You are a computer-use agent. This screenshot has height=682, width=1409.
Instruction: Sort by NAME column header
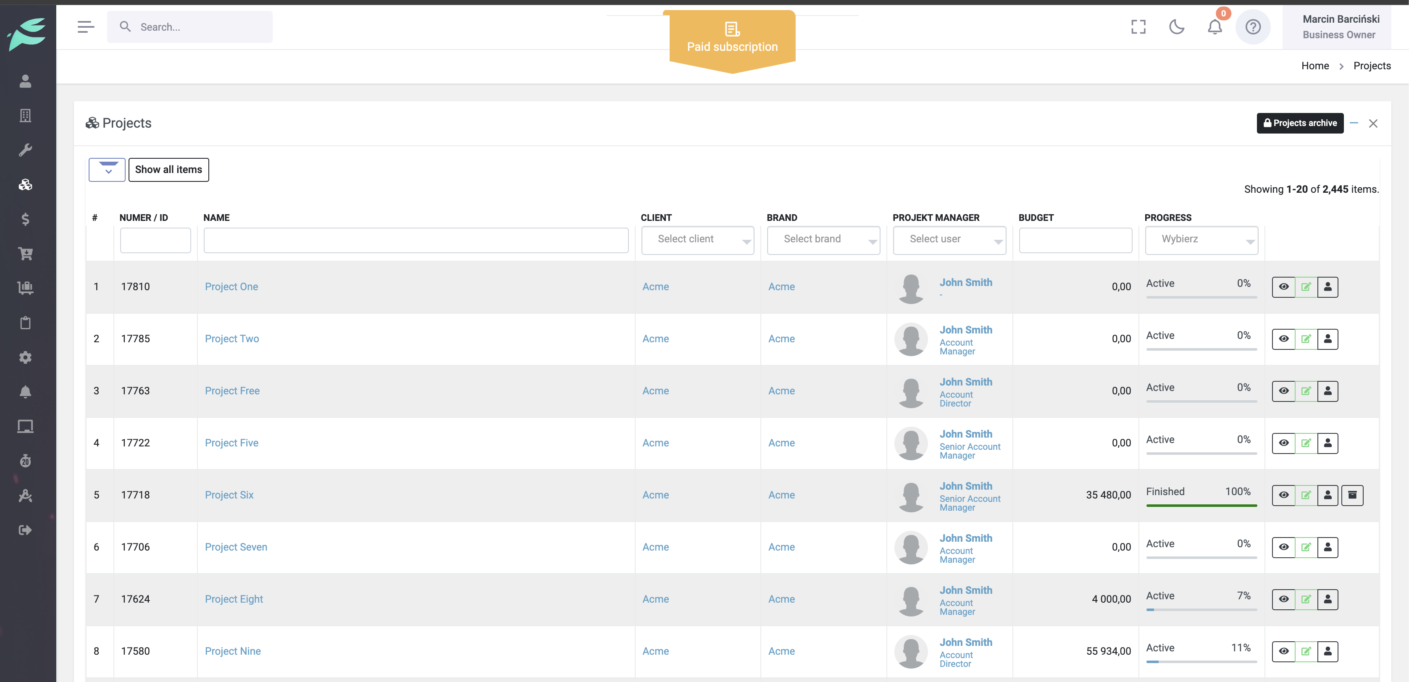[x=217, y=218]
